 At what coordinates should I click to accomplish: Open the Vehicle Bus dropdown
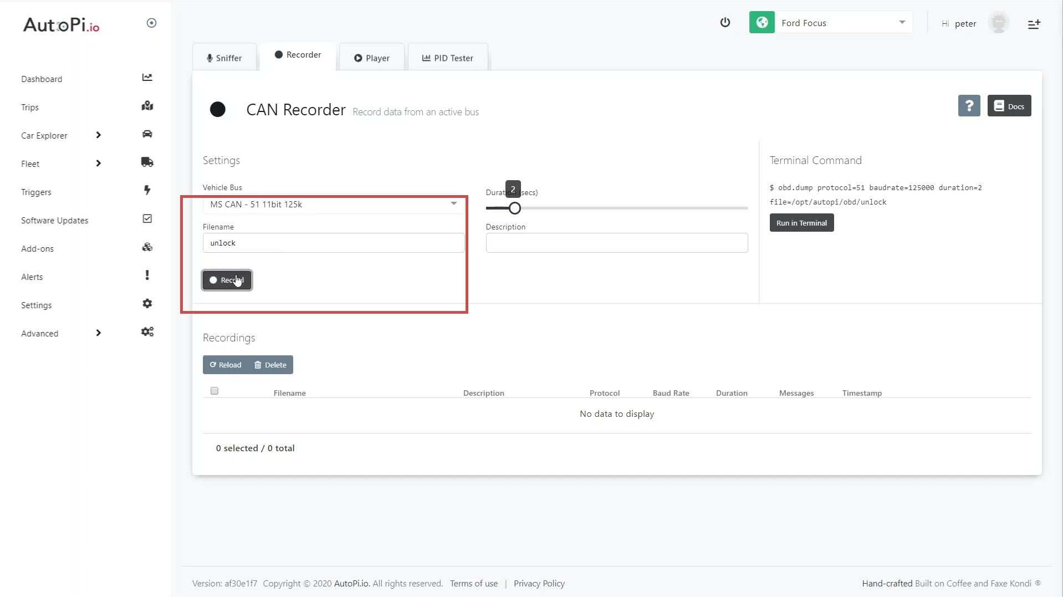pos(333,205)
